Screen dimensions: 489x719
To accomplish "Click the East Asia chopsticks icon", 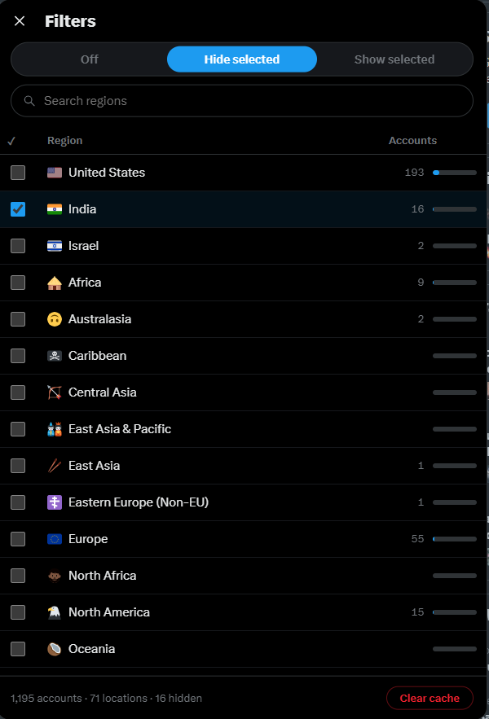I will pyautogui.click(x=55, y=466).
